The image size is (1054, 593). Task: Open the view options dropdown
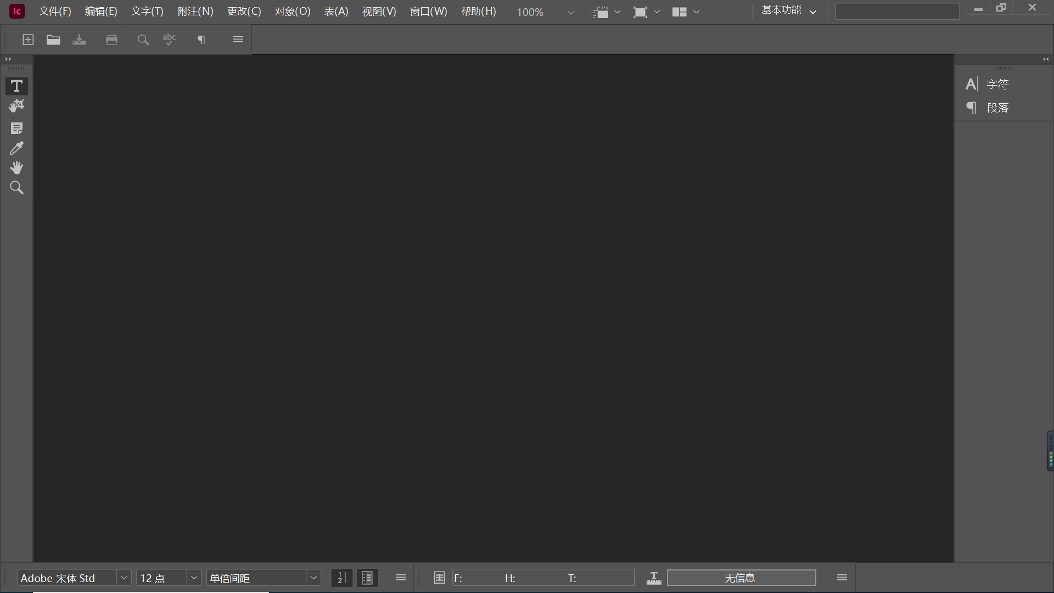(607, 12)
